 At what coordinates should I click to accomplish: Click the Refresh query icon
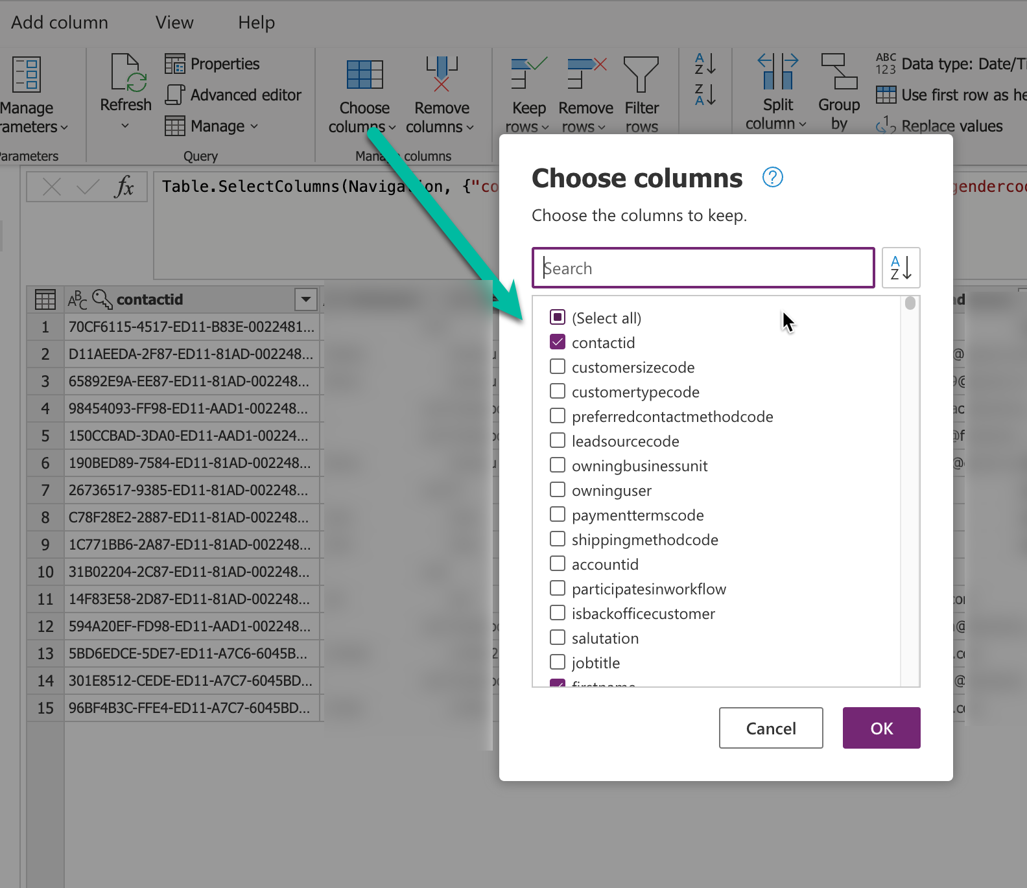(x=128, y=73)
